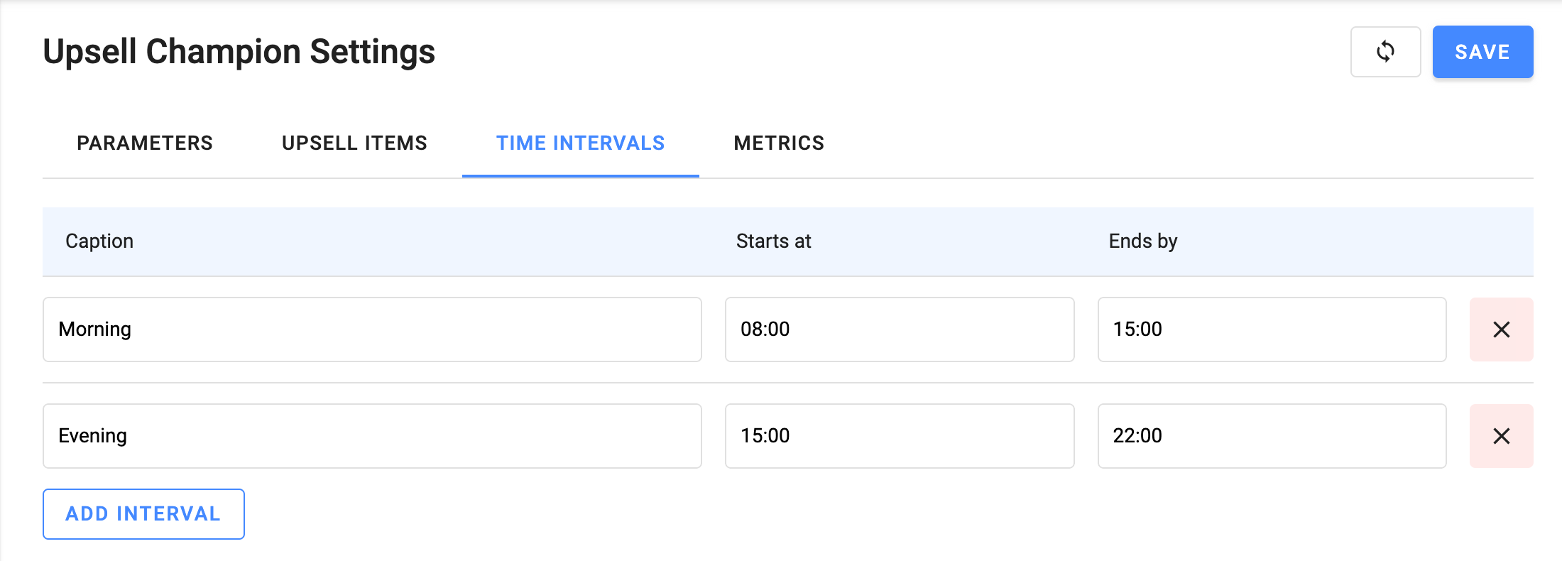Edit the Evening end time 22:00
Image resolution: width=1562 pixels, height=561 pixels.
[1272, 436]
